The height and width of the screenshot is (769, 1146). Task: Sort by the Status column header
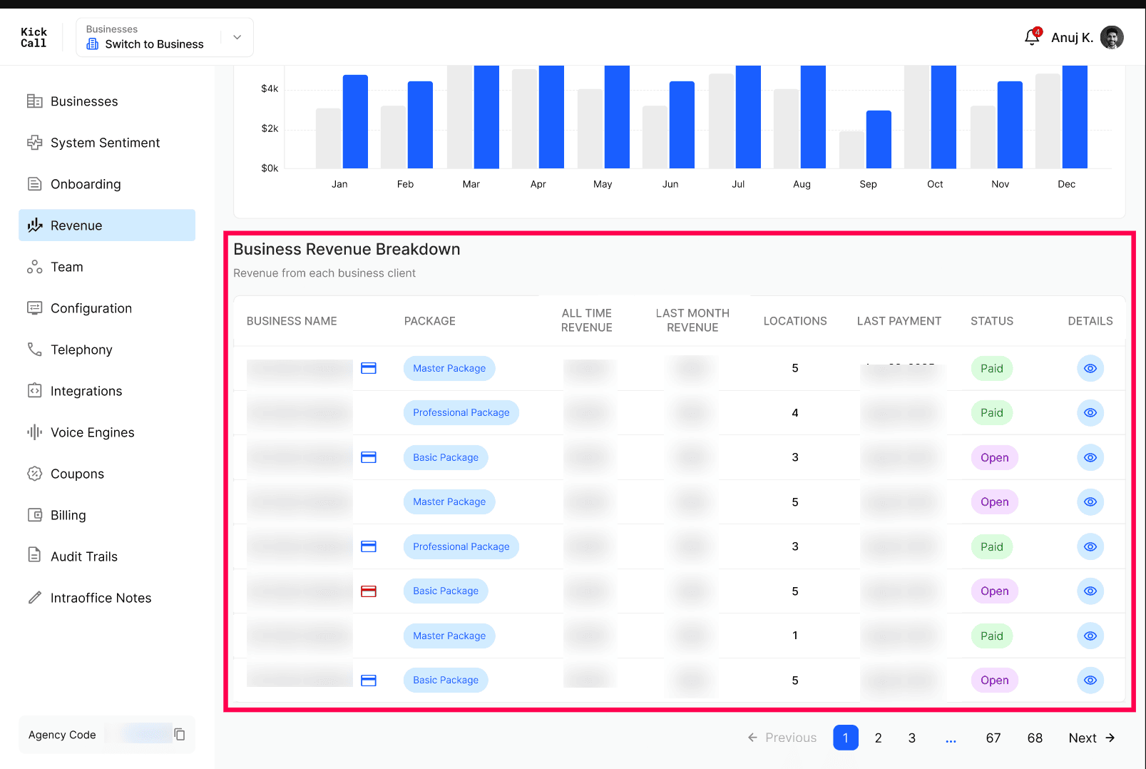(991, 321)
